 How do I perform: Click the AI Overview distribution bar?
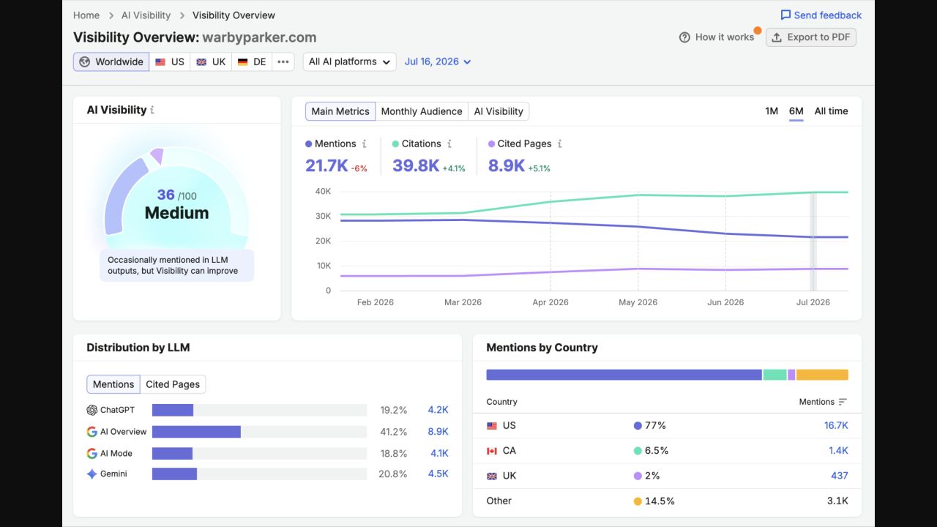(196, 432)
